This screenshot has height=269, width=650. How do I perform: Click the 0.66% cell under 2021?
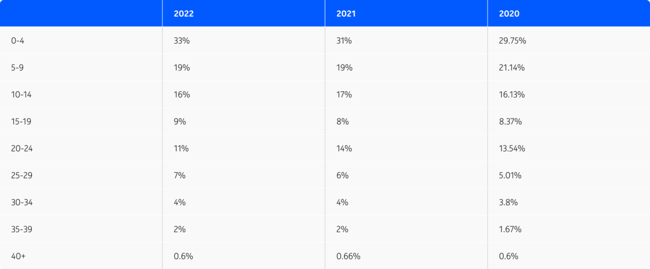point(348,256)
